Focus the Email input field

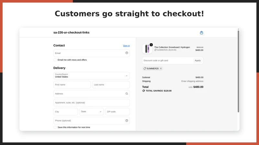click(92, 53)
